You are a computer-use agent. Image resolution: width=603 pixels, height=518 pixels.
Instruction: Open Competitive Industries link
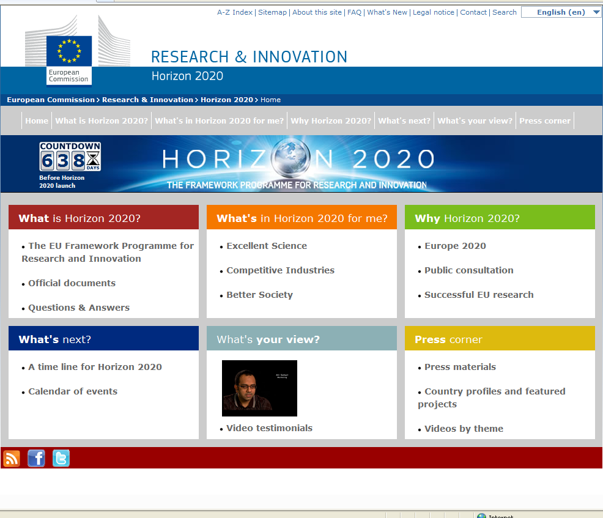click(280, 270)
